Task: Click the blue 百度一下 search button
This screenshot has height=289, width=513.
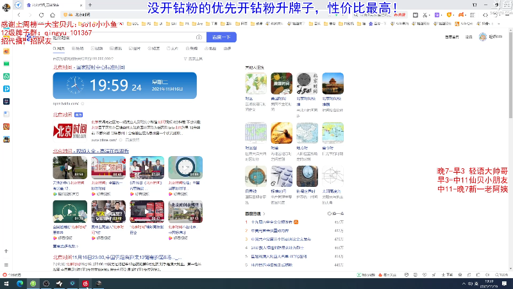Action: pos(221,37)
